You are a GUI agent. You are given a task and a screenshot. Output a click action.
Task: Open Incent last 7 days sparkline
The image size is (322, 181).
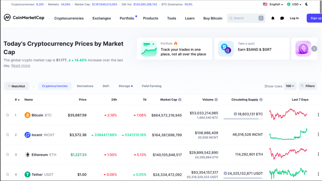[x=288, y=134]
